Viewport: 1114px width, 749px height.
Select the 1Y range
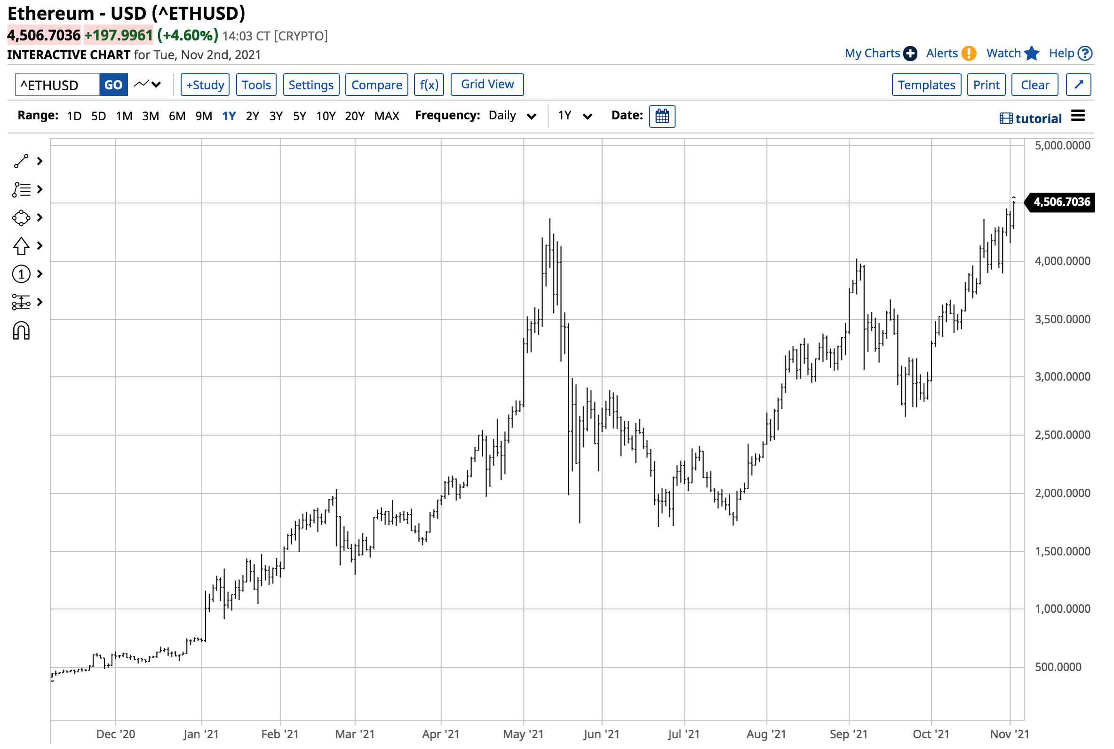click(229, 116)
